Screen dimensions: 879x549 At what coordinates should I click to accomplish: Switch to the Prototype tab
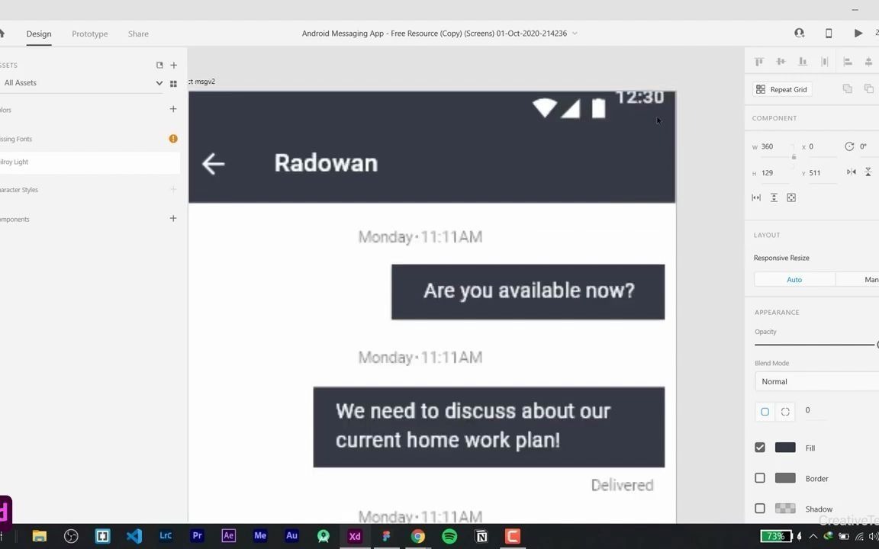click(89, 34)
